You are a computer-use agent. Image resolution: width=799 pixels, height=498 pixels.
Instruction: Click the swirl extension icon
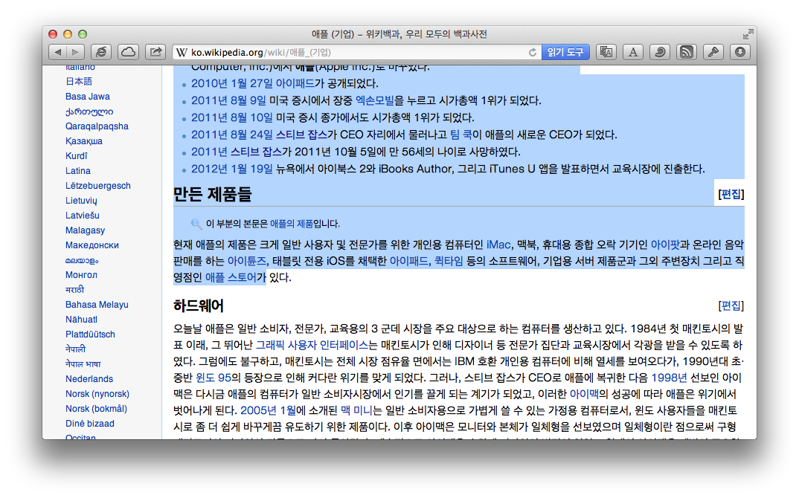[x=659, y=52]
